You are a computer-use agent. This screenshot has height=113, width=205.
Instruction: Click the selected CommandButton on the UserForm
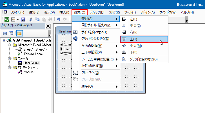tap(67, 49)
